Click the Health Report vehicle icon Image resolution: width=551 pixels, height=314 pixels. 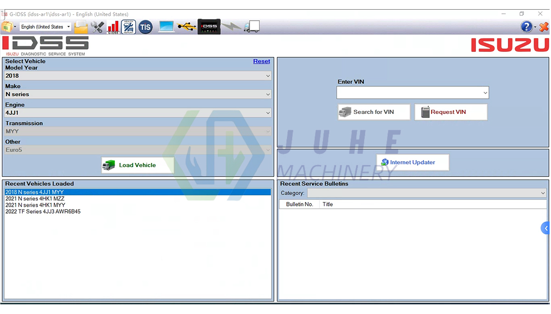tap(128, 27)
